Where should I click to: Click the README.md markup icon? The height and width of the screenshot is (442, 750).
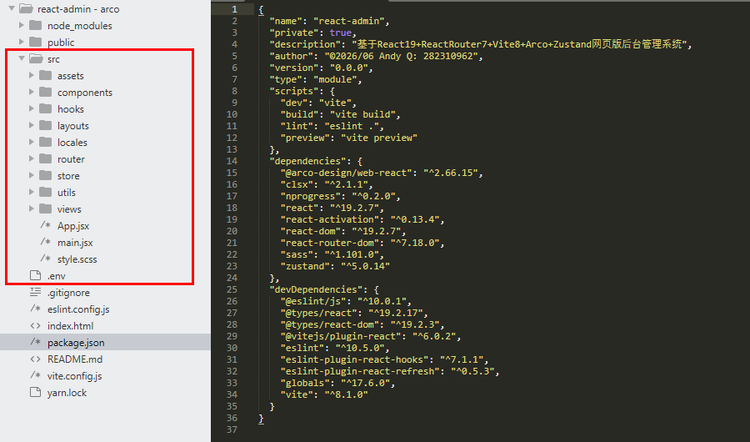click(35, 359)
